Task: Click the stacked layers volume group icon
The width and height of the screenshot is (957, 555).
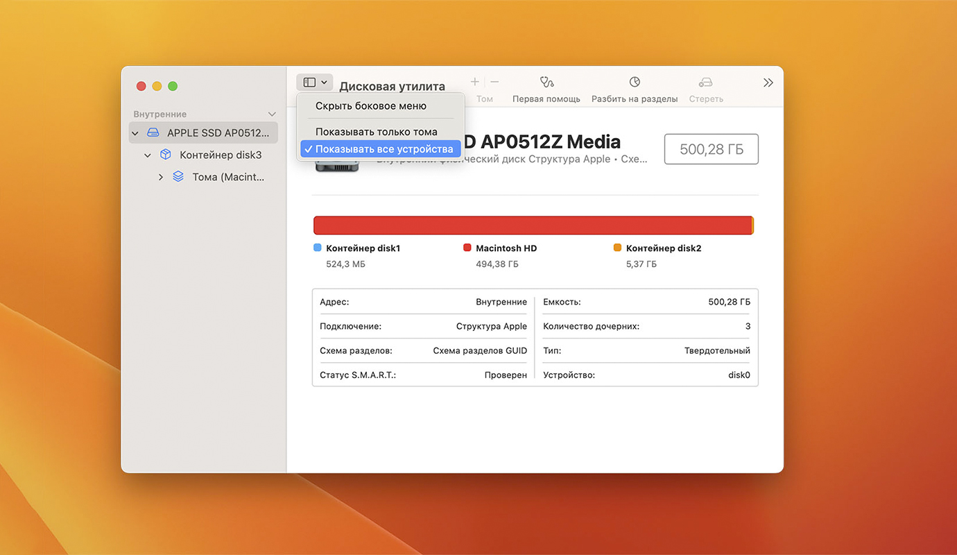Action: click(x=178, y=177)
